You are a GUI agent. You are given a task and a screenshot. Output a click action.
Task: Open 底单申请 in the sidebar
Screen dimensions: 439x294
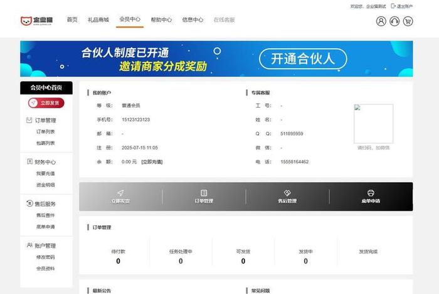(x=45, y=227)
